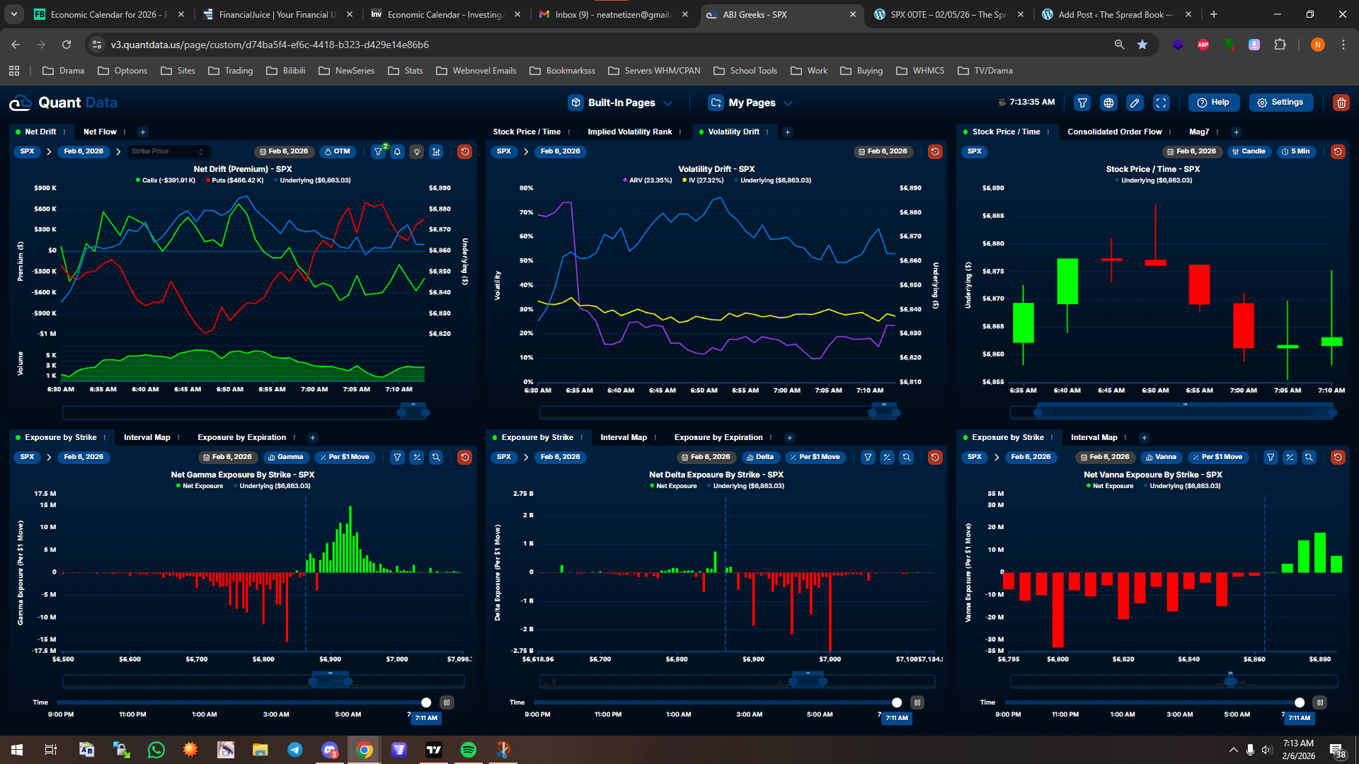Toggle Per $1 Move in Delta panel
Screen dimensions: 1359x764
point(815,457)
